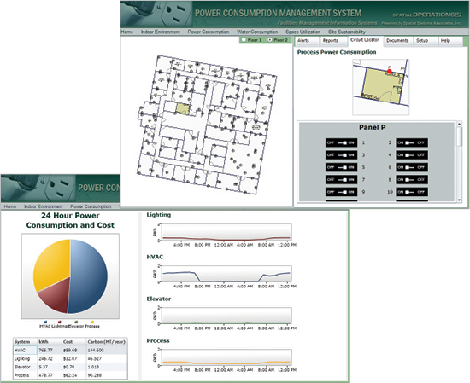
Task: Click the blue HVAC pie slice
Action: pos(88,276)
